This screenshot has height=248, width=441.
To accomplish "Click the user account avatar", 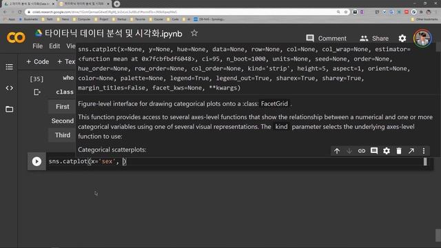I will 422,39.
